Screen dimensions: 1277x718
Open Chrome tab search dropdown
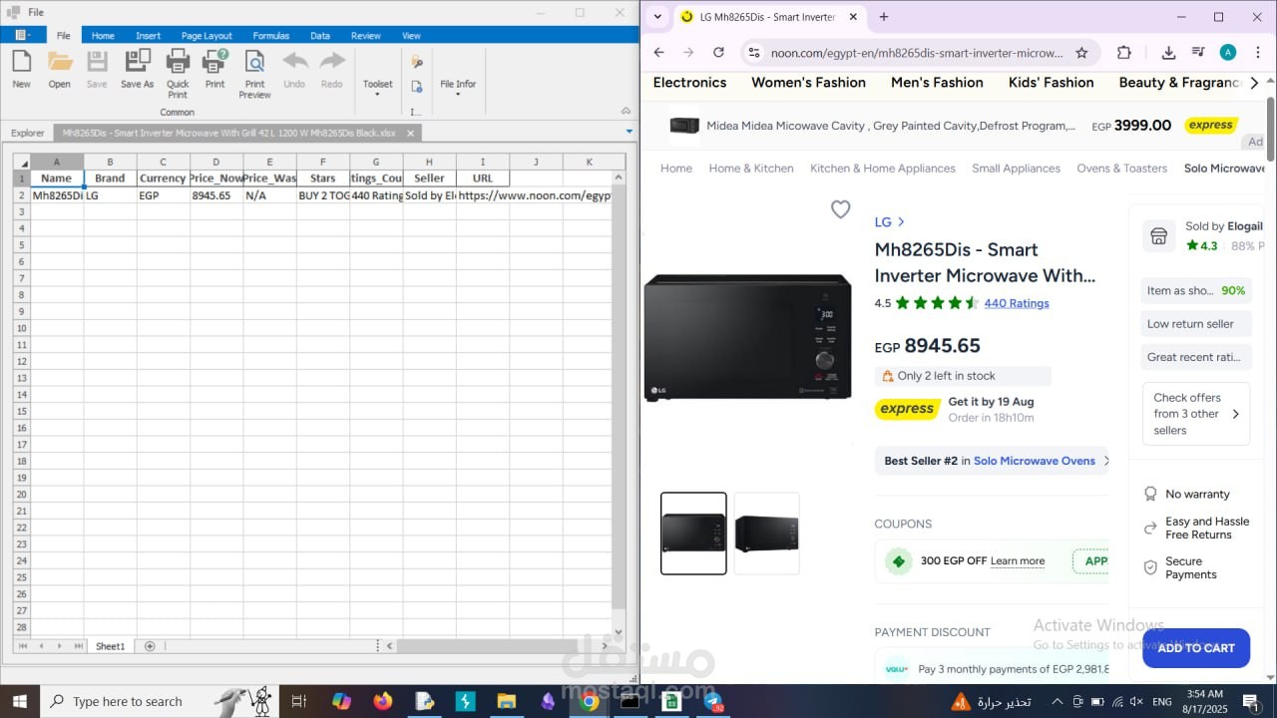tap(656, 17)
